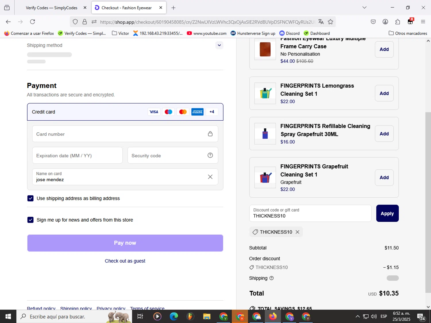Open Dashboard bookmark
The width and height of the screenshot is (431, 323).
click(317, 33)
